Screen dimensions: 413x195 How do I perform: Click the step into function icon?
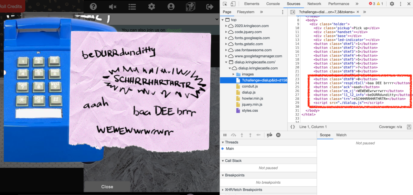[242, 135]
